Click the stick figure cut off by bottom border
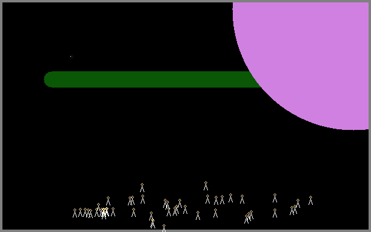Image resolution: width=371 pixels, height=232 pixels. coord(164,228)
